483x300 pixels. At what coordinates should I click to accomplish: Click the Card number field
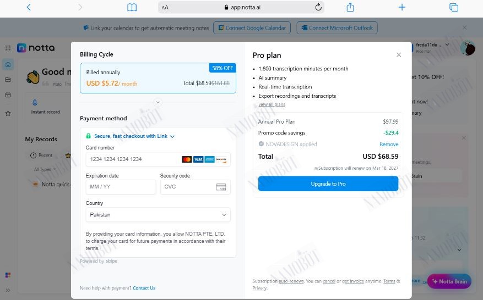pos(158,159)
